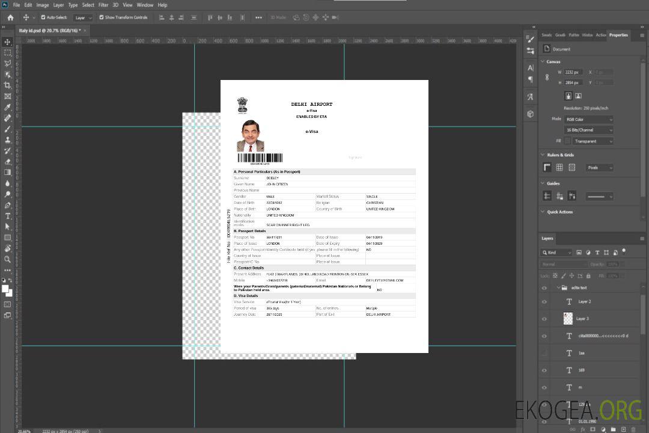The height and width of the screenshot is (433, 649).
Task: Open 3D panel cube icon in dock
Action: pyautogui.click(x=531, y=114)
